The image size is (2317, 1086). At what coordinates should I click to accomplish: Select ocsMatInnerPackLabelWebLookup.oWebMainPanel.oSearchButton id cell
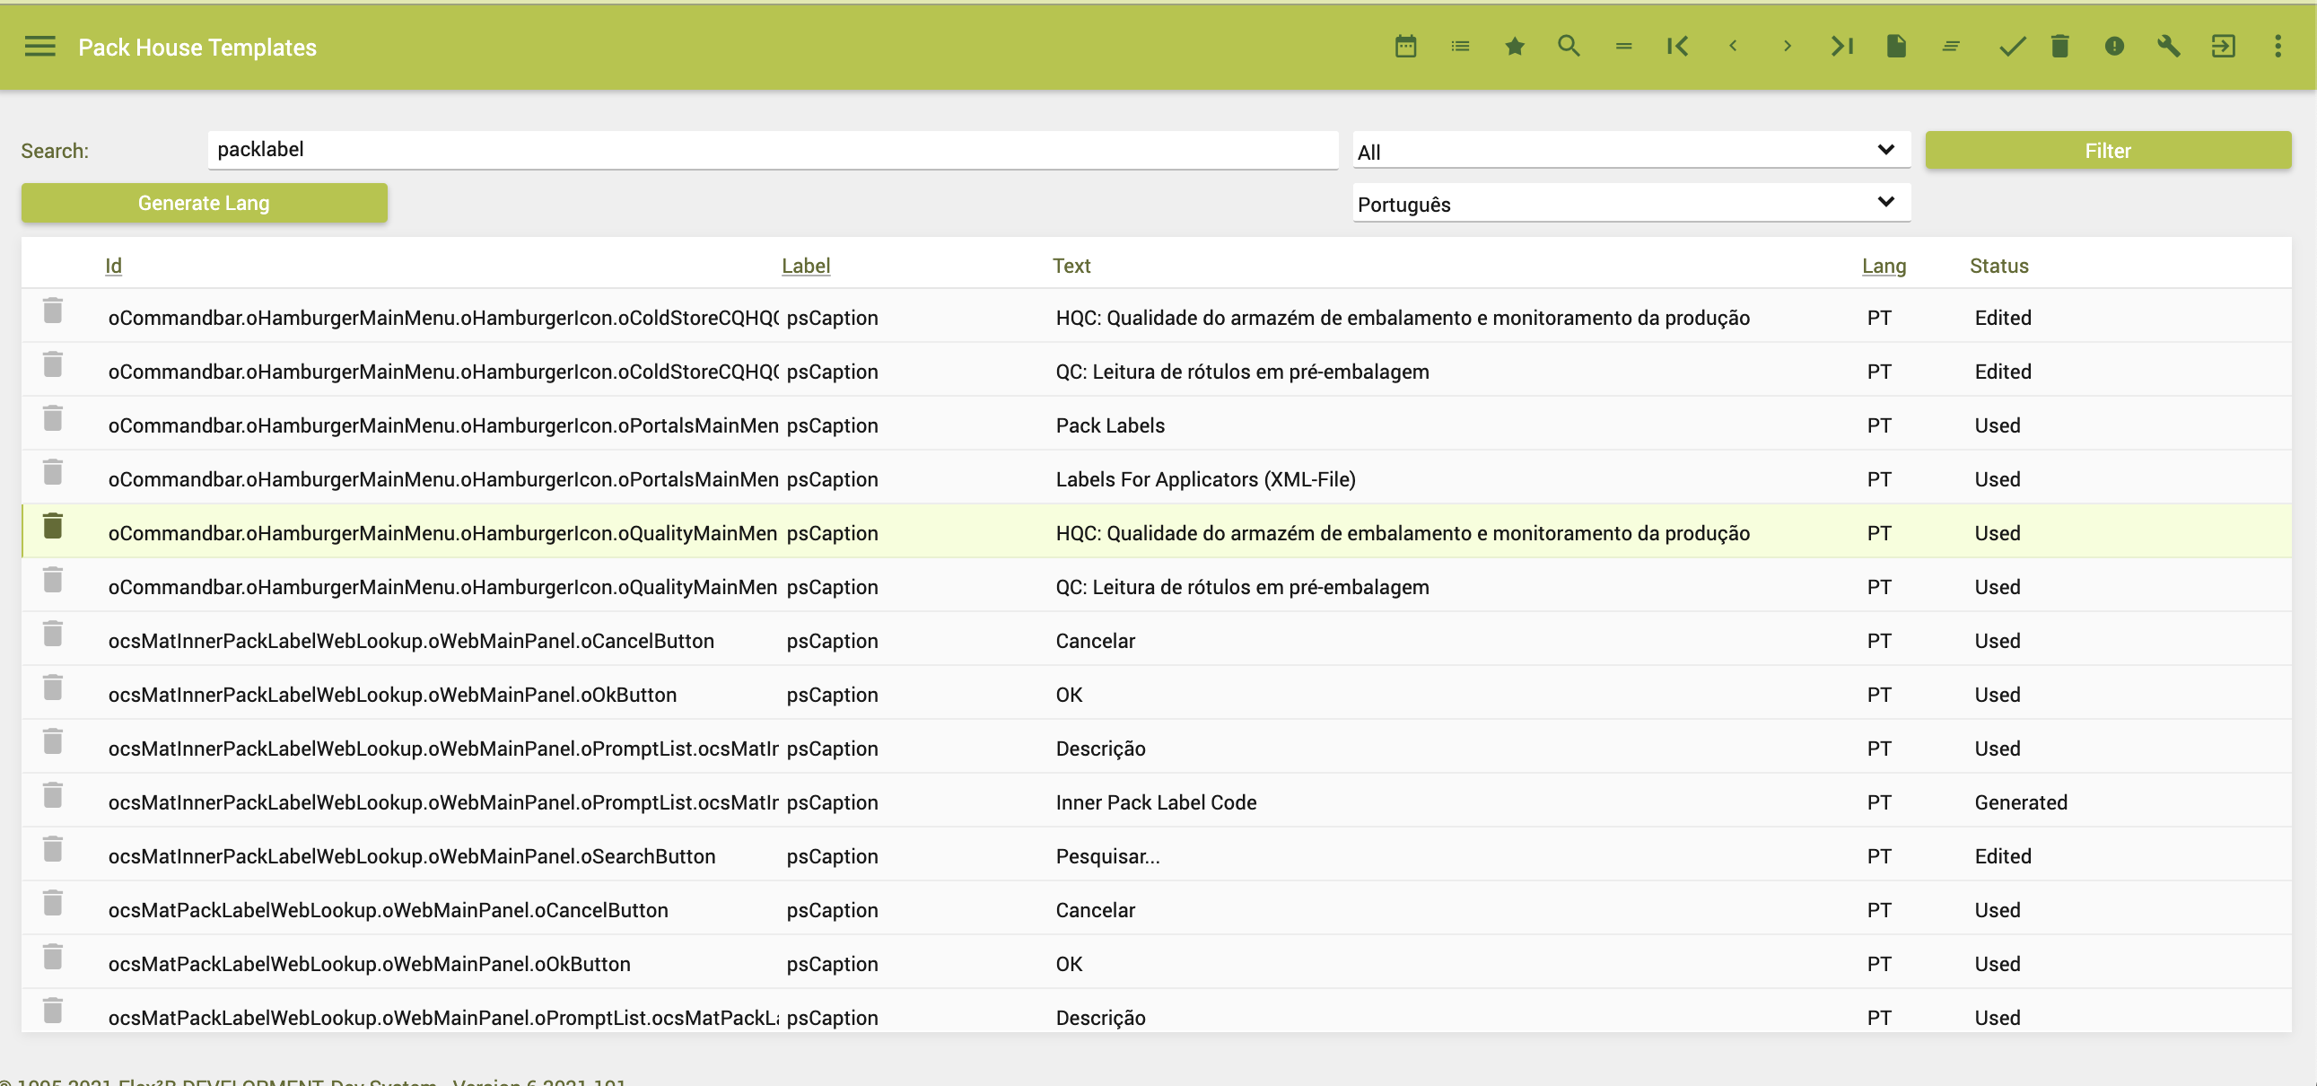tap(412, 856)
